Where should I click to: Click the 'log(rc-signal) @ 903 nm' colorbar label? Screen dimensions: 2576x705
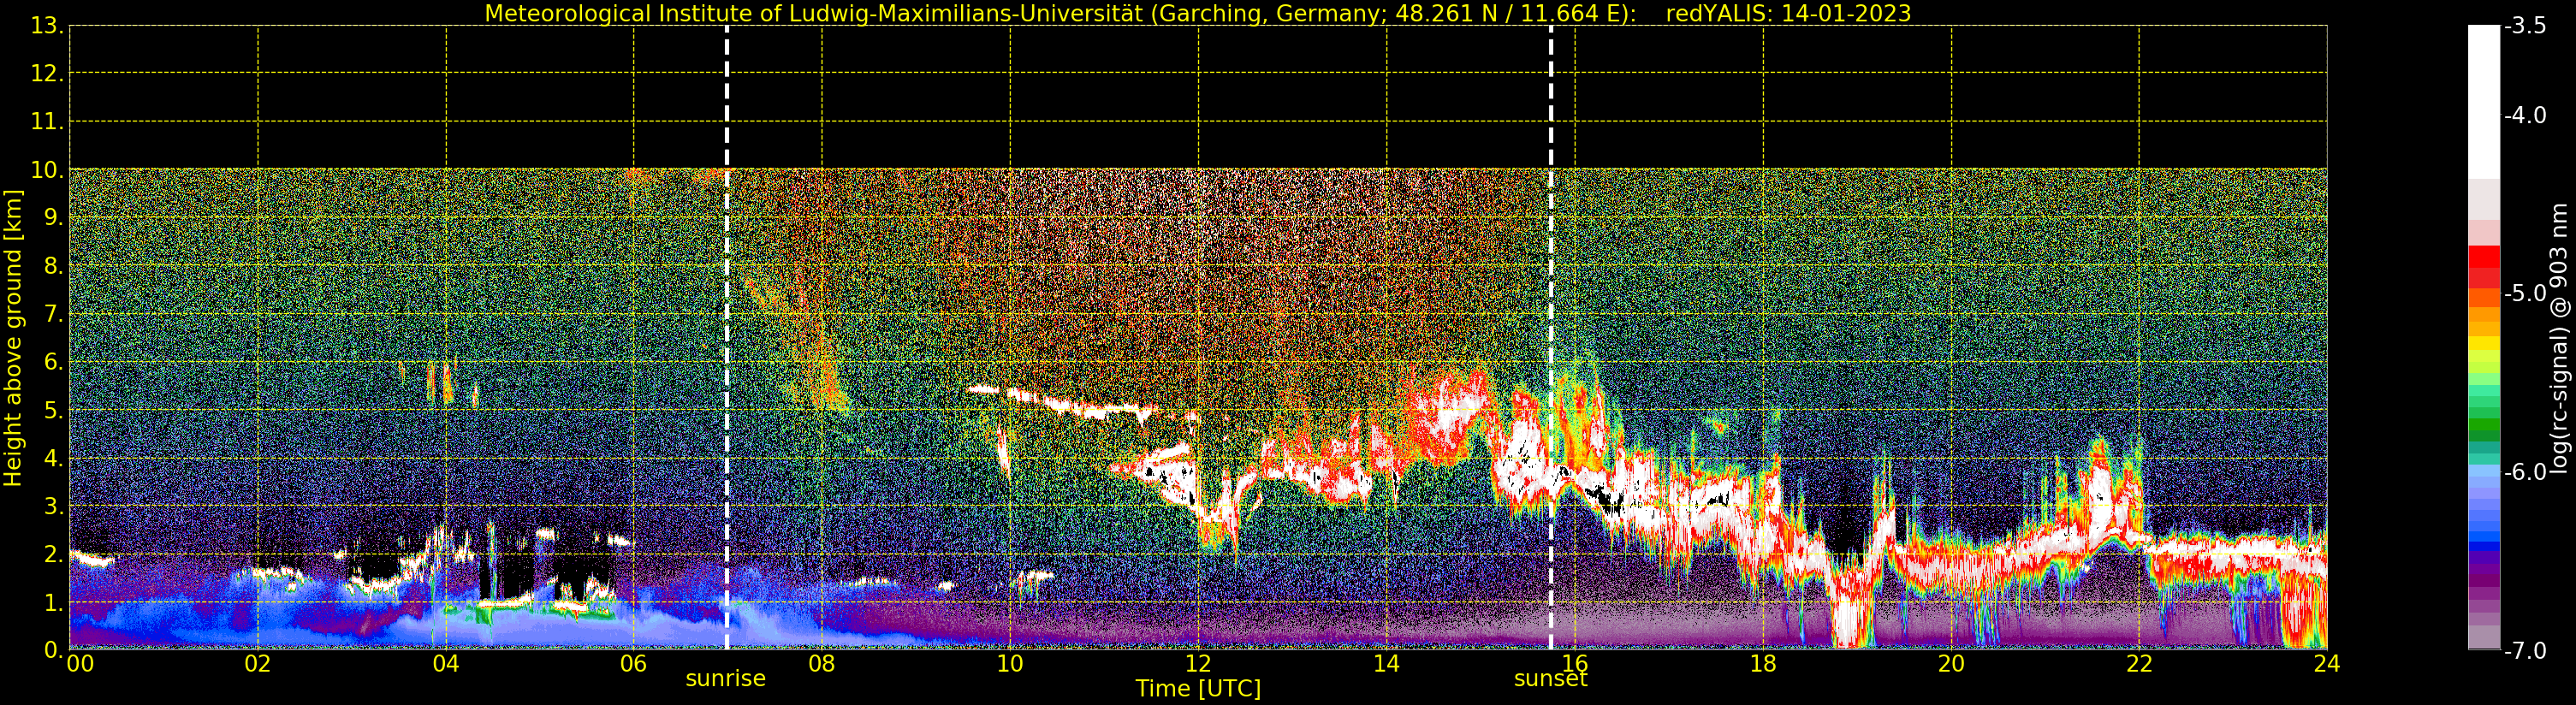coord(2560,338)
